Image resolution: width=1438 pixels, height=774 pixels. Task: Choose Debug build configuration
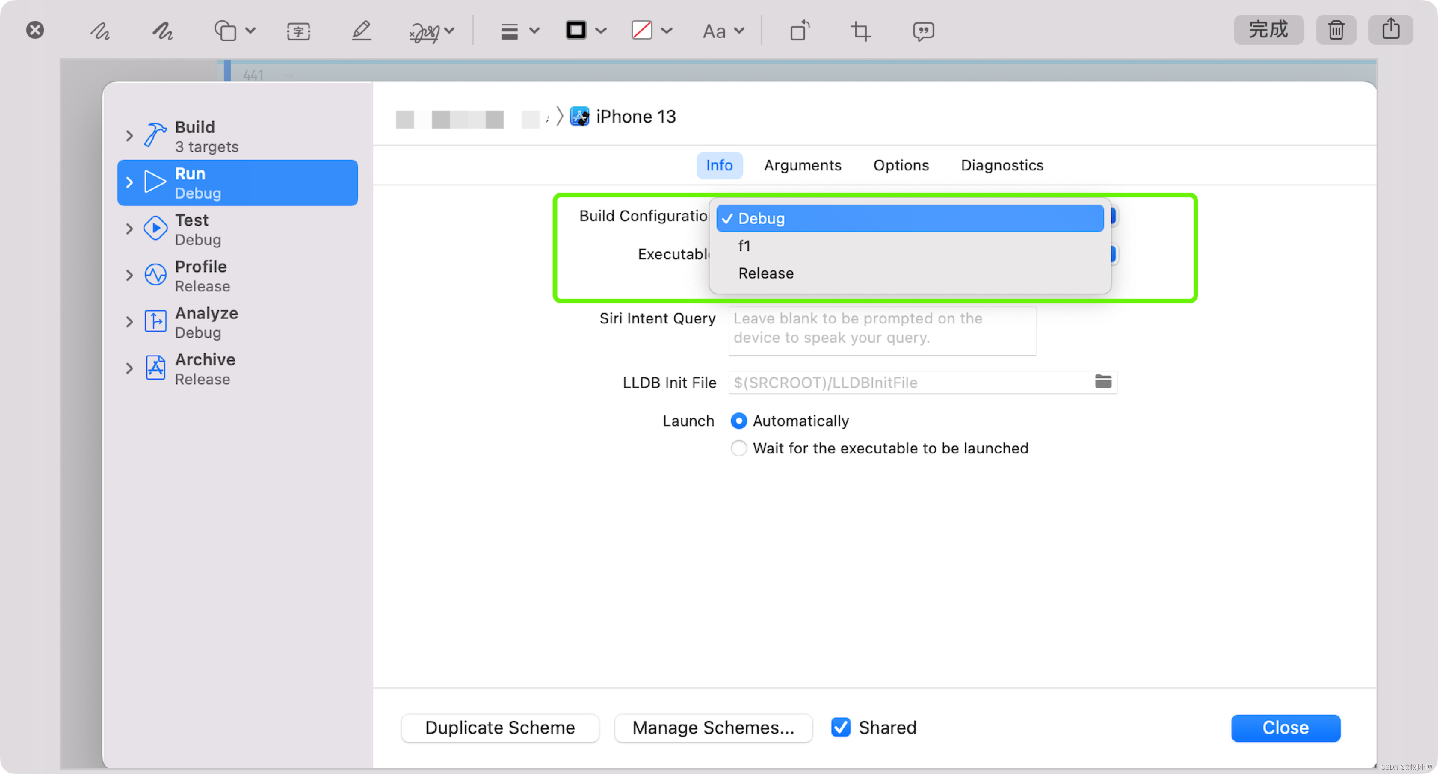(910, 218)
